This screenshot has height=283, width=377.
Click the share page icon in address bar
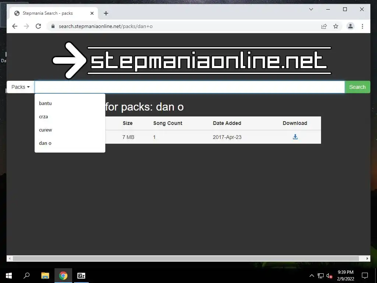pyautogui.click(x=324, y=26)
